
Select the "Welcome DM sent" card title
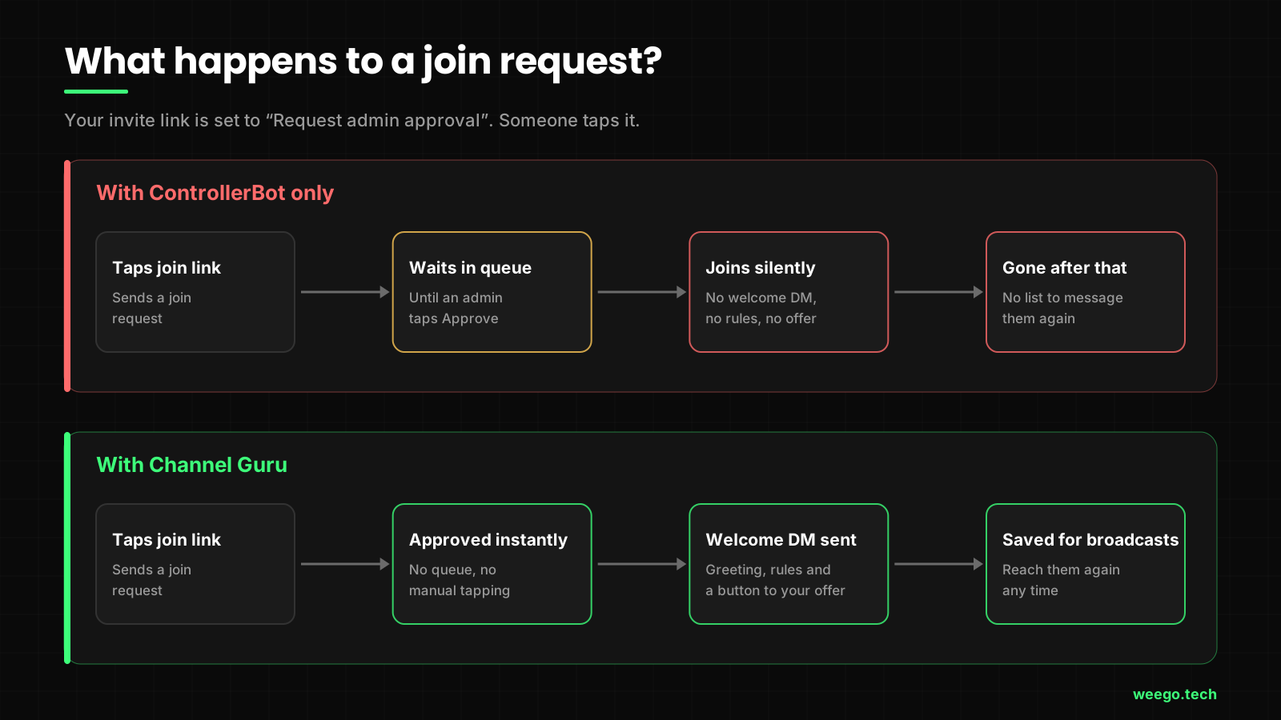[781, 540]
